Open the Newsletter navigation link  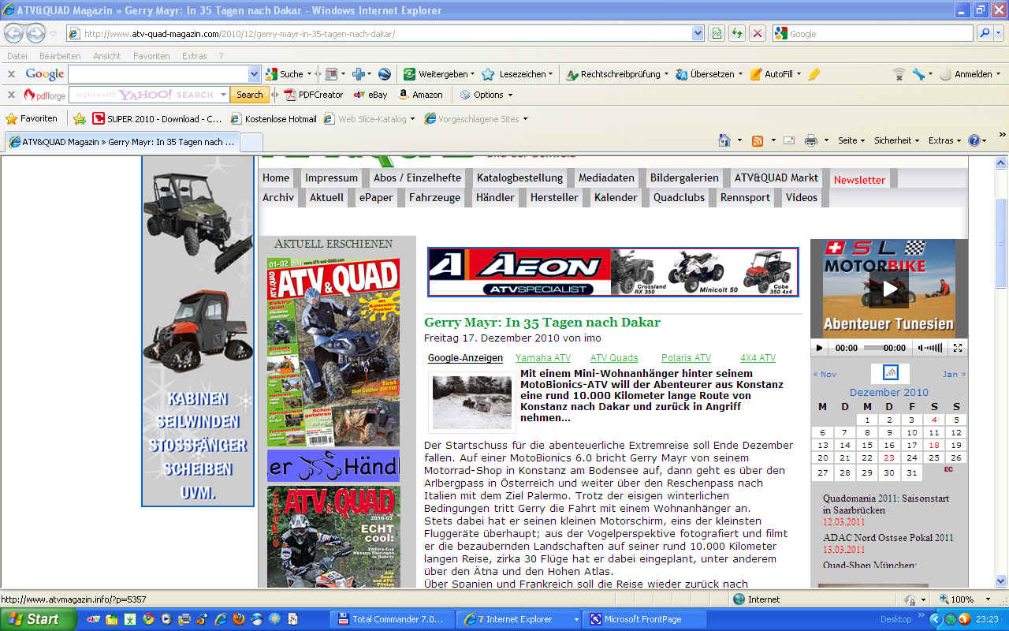click(859, 180)
